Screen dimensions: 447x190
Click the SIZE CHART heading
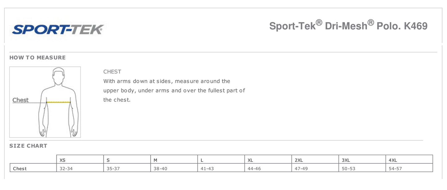[28, 146]
